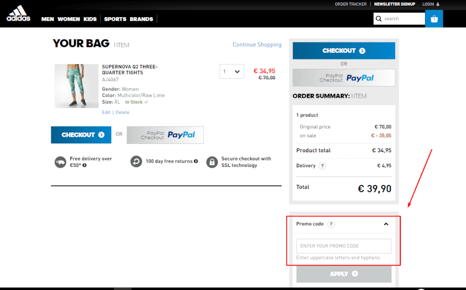Click the adidas logo
Viewport: 466px width, 290px height.
click(x=19, y=13)
